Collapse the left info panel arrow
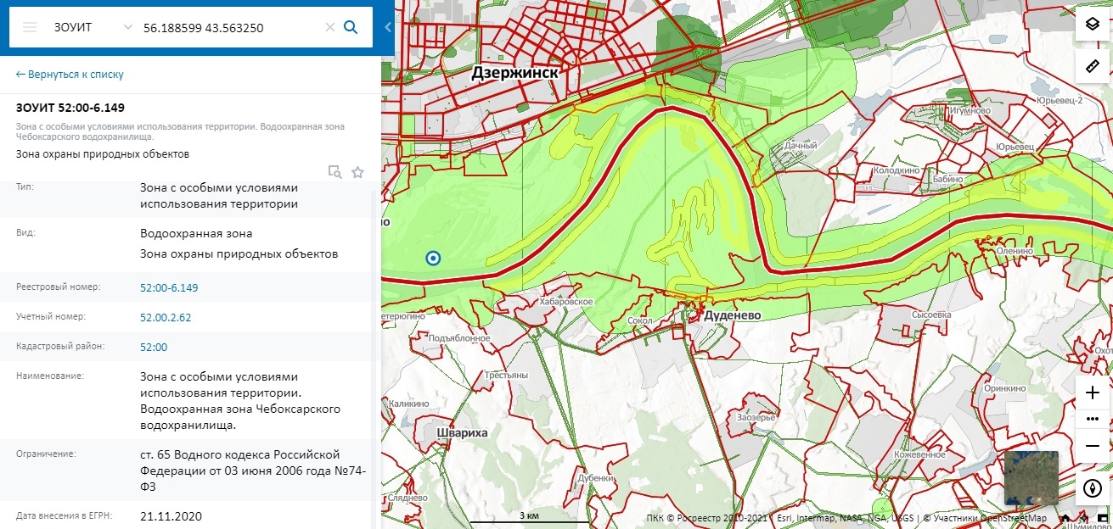Screen dimensions: 1113x529 tap(388, 27)
